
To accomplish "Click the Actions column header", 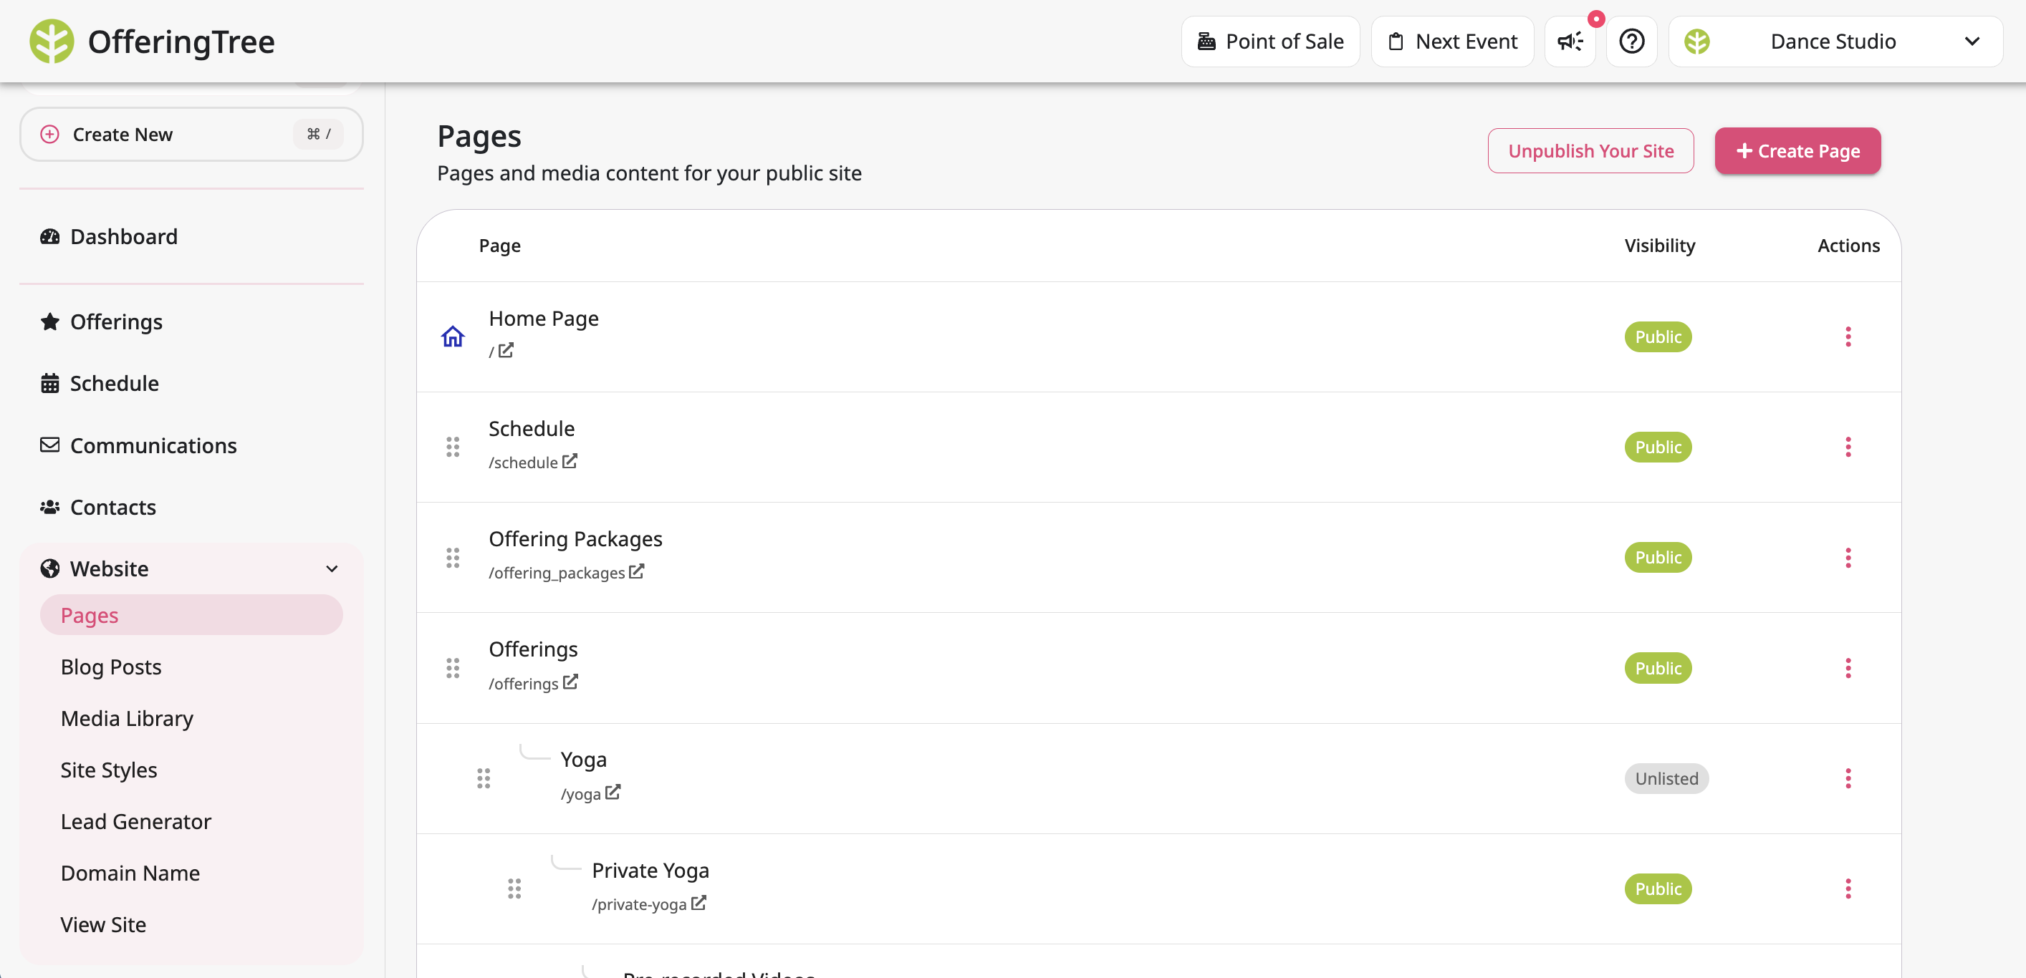I will click(x=1848, y=246).
